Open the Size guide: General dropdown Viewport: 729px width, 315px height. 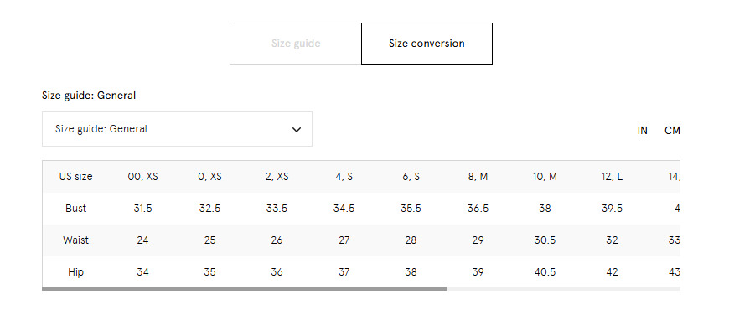(177, 129)
